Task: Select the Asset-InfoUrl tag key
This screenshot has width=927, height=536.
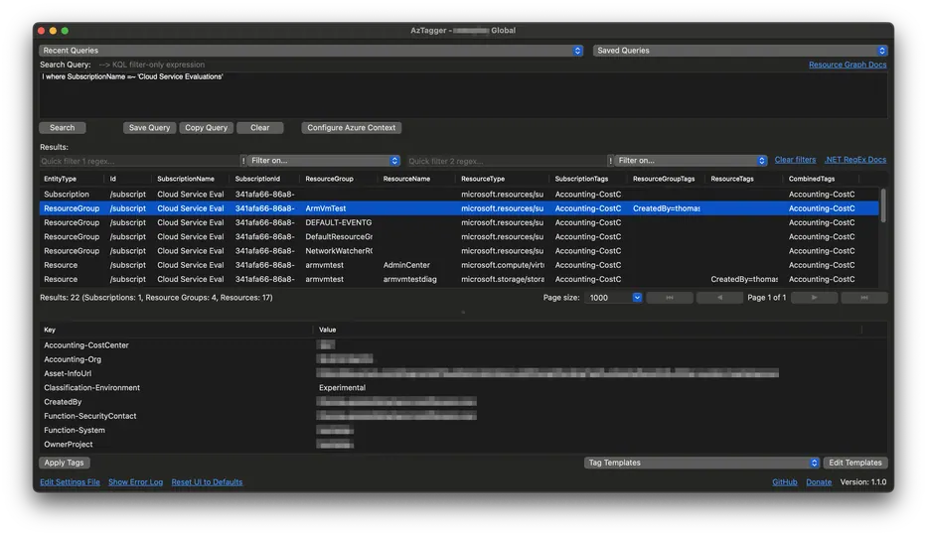Action: coord(68,373)
